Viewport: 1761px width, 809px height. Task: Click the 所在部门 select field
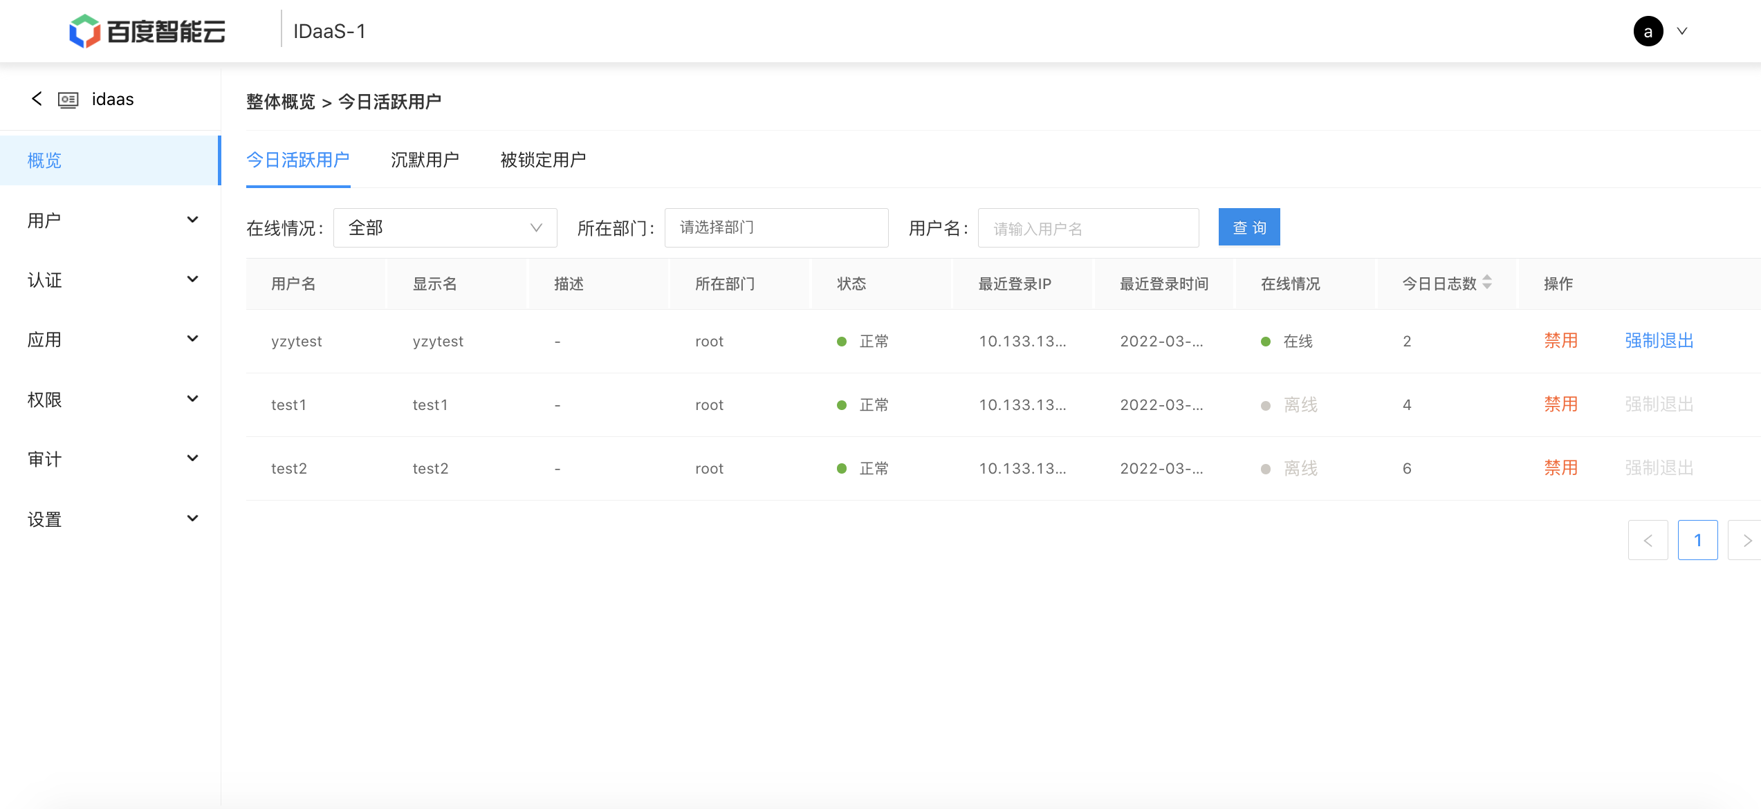777,227
